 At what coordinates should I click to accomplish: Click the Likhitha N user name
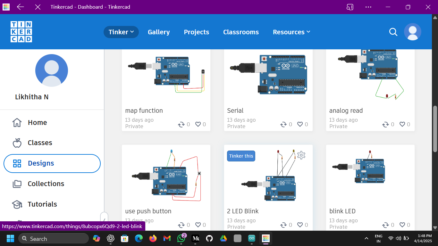[x=32, y=97]
